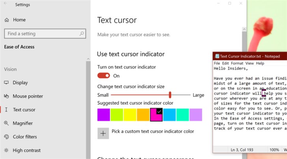The image size is (287, 159).
Task: Click the text cursor indicator size slider handle
Action: pos(170,95)
